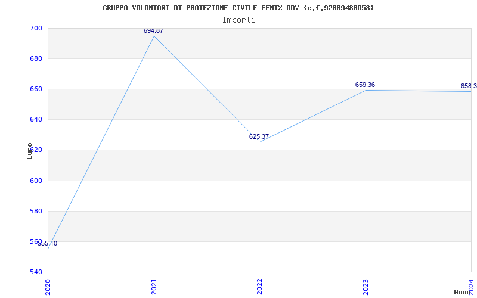Select the 625.37 data label
Screen dimensions: 477x298
(x=259, y=137)
